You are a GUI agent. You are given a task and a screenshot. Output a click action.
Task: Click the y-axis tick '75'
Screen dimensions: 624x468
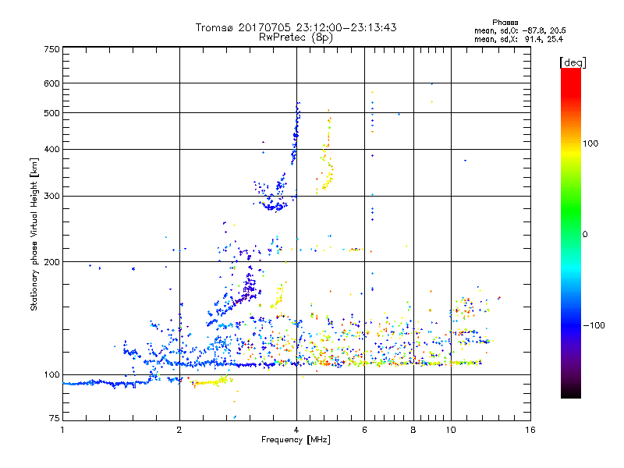pos(55,418)
